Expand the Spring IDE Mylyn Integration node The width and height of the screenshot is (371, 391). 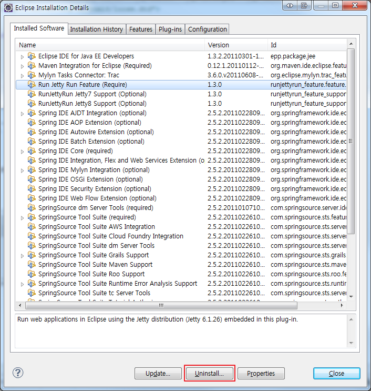(22, 171)
